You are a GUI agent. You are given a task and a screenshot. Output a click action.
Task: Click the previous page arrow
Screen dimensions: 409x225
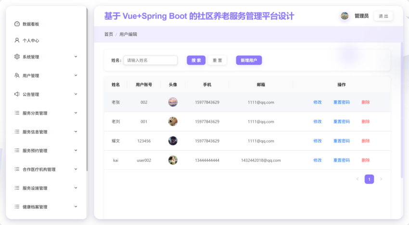[358, 179]
